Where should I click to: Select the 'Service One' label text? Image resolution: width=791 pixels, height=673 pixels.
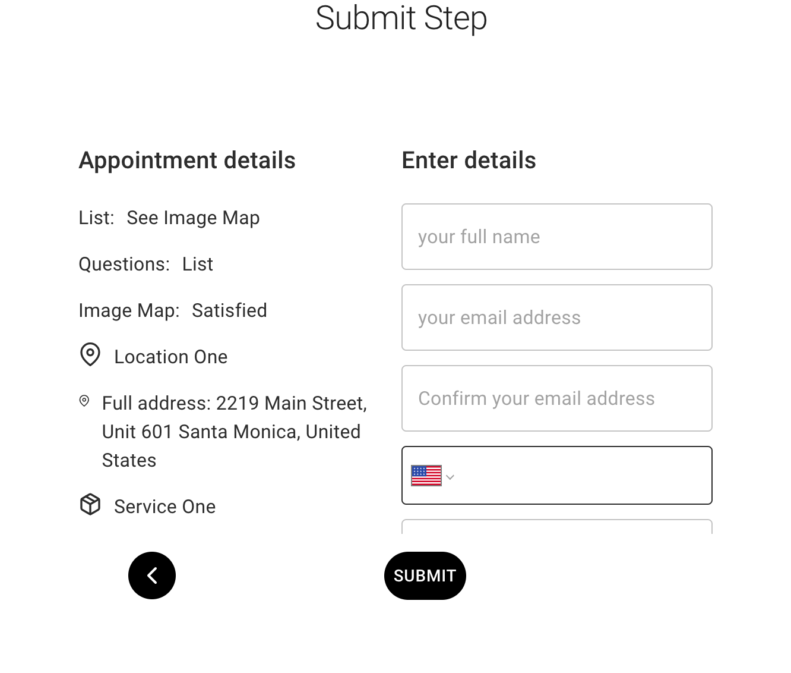165,507
